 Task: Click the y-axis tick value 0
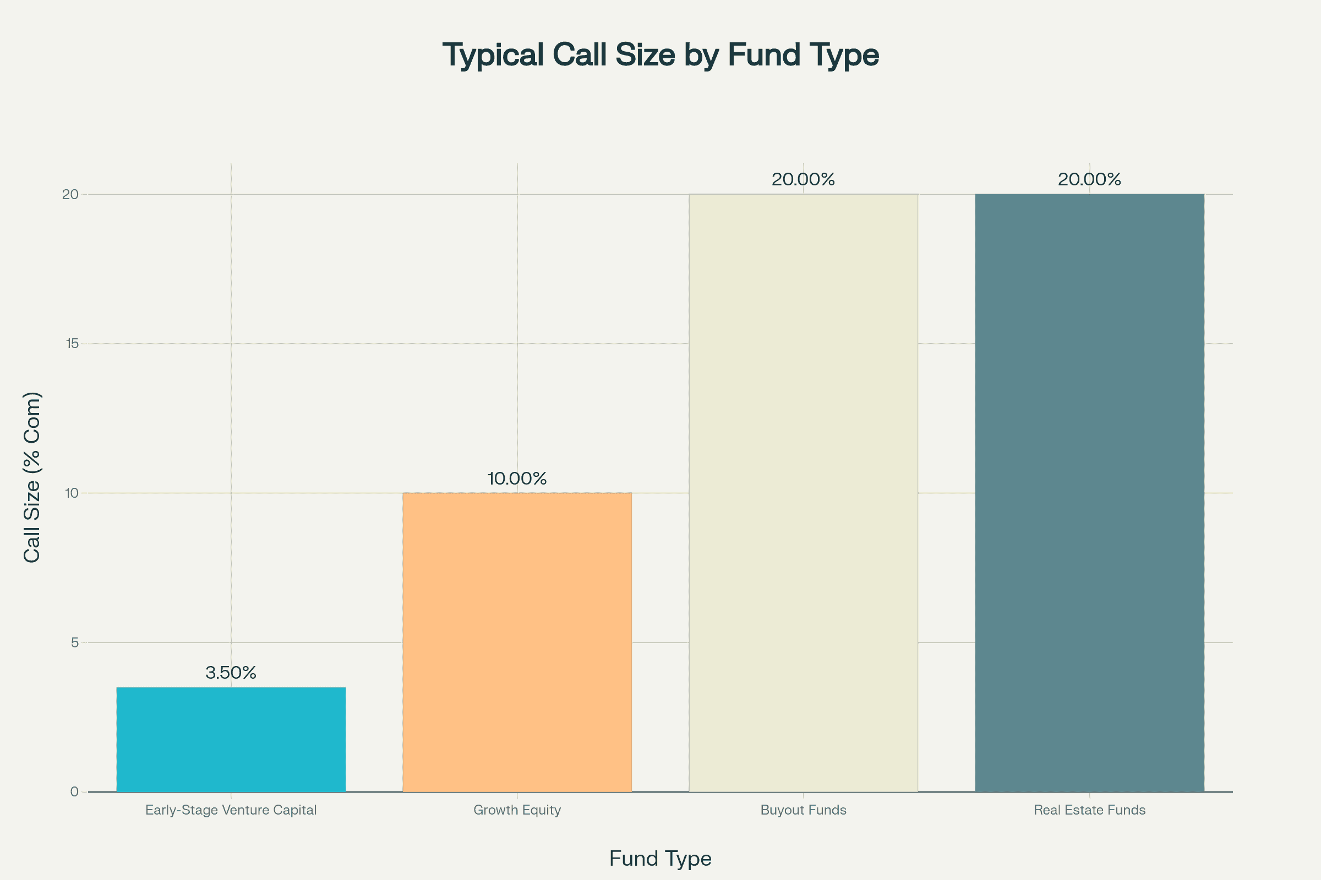[x=74, y=792]
